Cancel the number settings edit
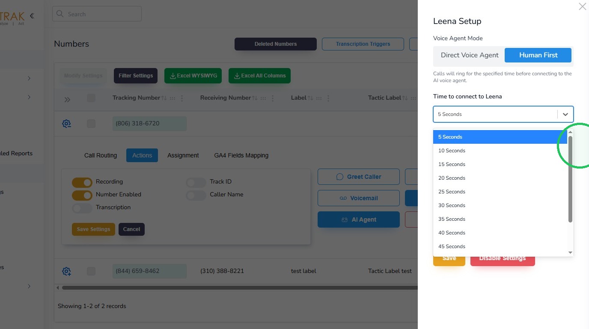Screen dimensions: 589x329 pos(131,229)
